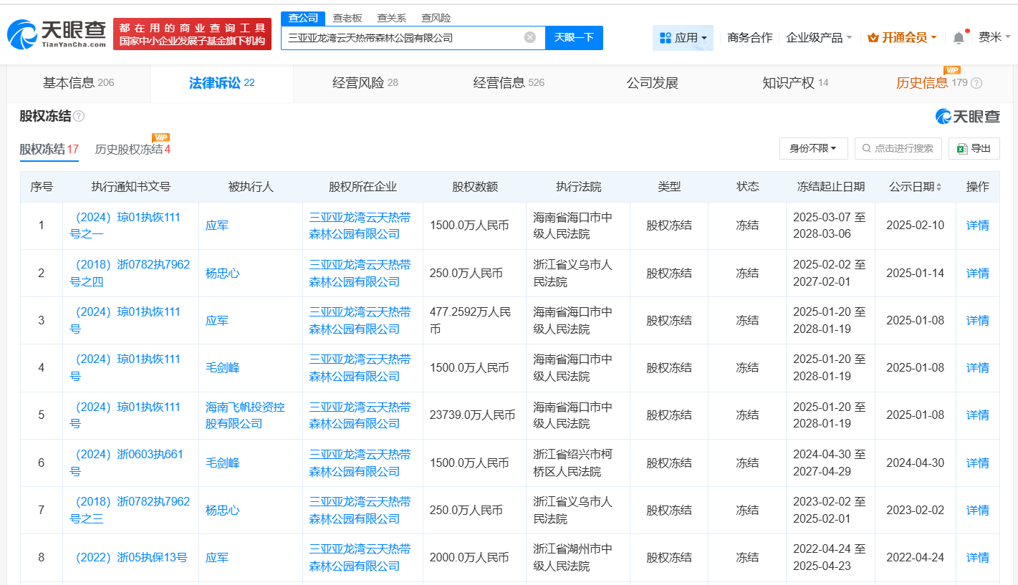Open 详情 for row 1

point(977,225)
